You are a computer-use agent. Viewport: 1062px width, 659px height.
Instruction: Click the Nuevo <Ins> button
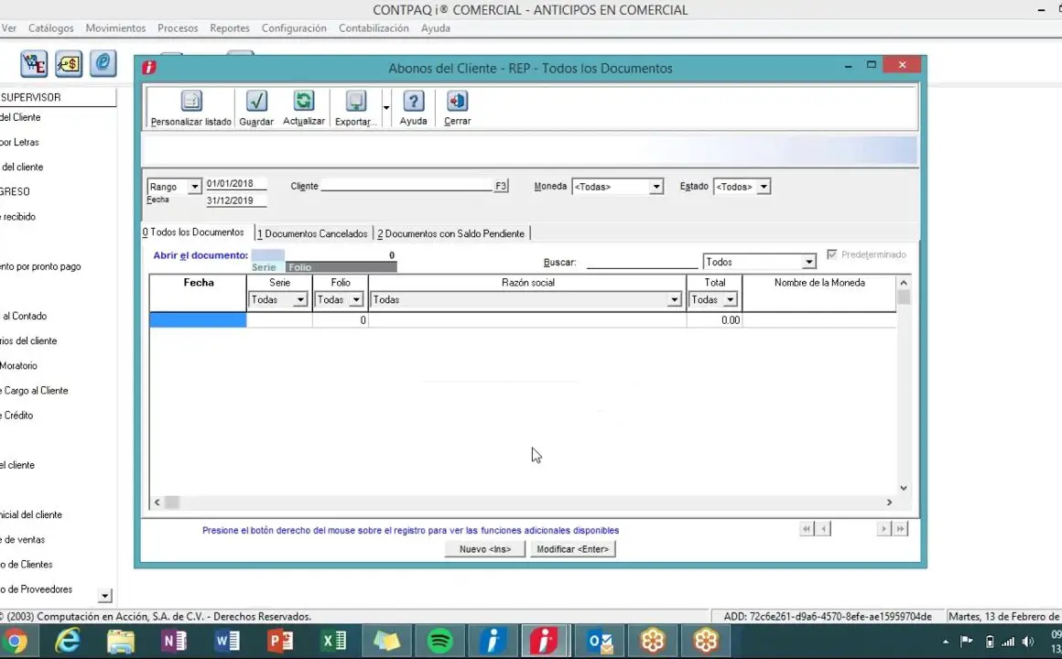[x=485, y=549]
